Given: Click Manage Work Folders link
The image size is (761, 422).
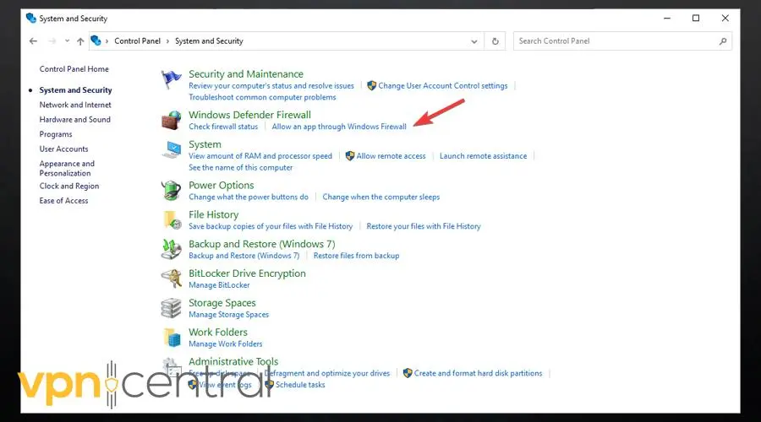Looking at the screenshot, I should pos(225,344).
